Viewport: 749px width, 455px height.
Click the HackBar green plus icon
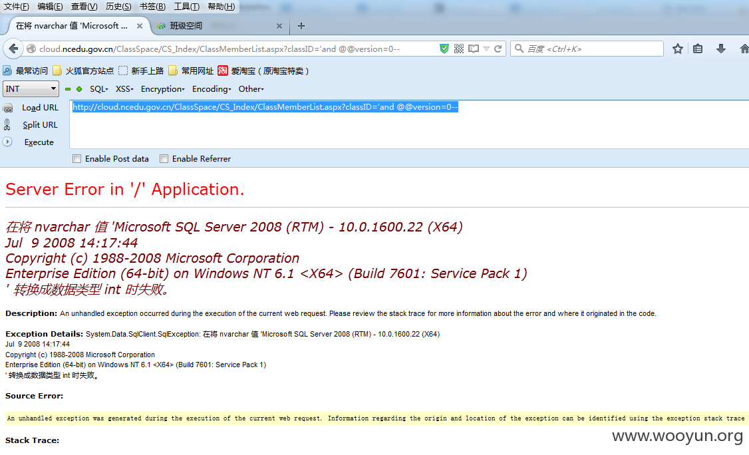(x=79, y=89)
